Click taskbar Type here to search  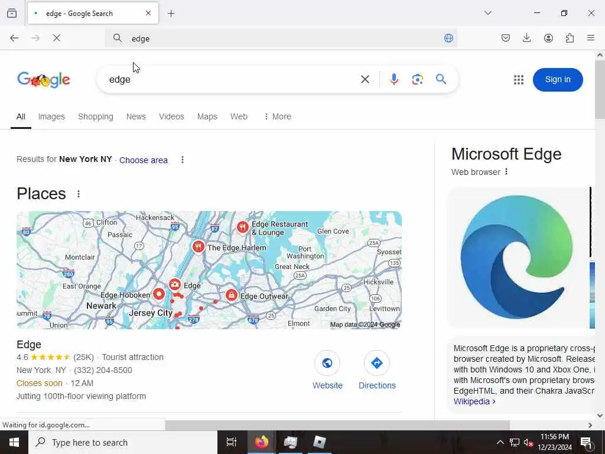[x=123, y=442]
